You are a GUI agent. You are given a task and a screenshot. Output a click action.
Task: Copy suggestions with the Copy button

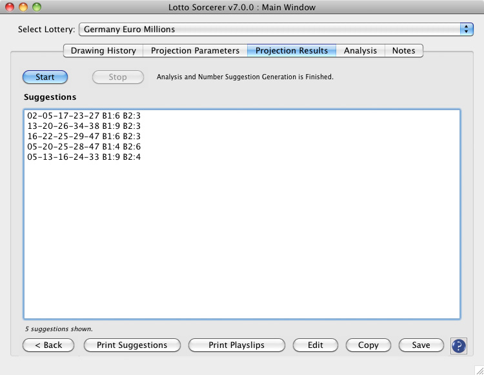point(368,345)
